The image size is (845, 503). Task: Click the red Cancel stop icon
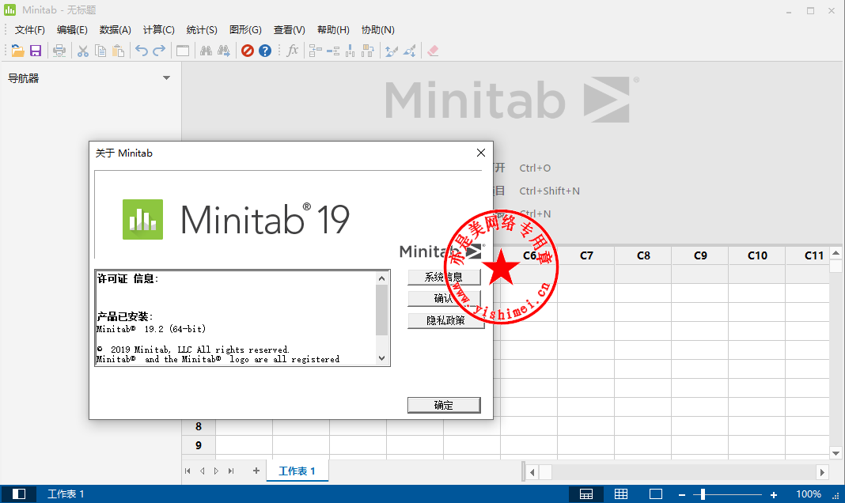(x=248, y=51)
